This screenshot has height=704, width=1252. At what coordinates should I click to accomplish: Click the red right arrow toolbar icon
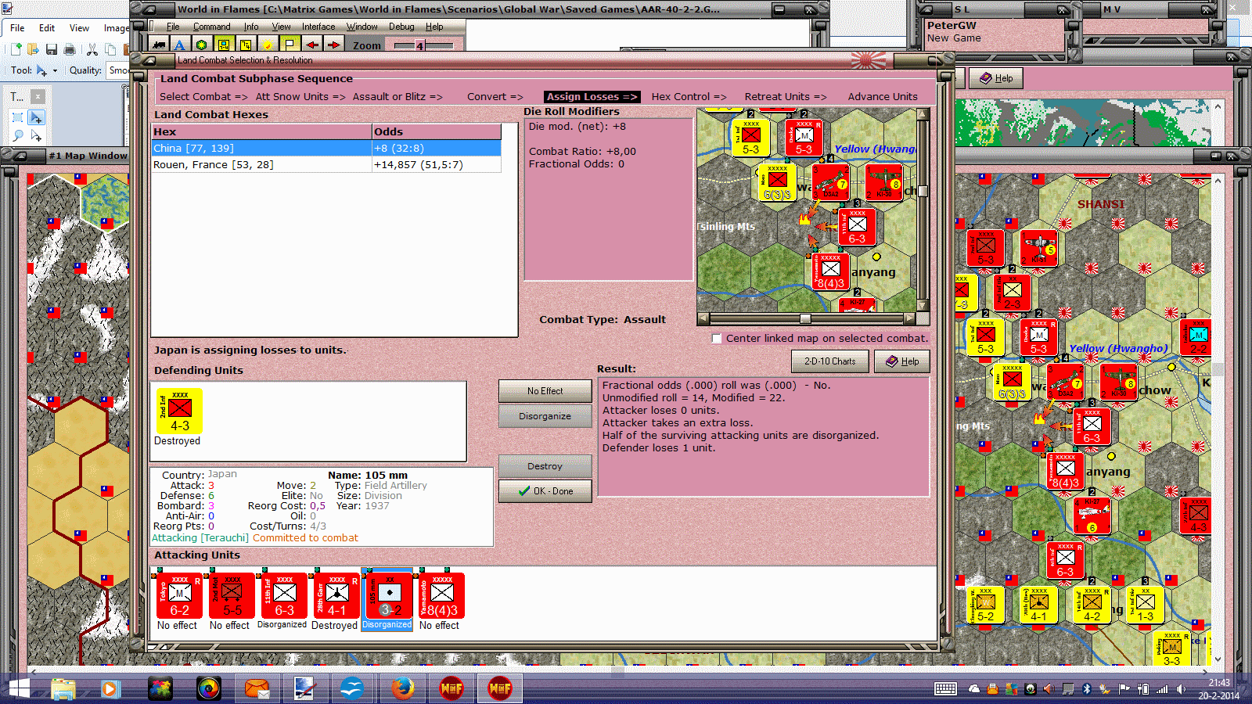point(333,45)
